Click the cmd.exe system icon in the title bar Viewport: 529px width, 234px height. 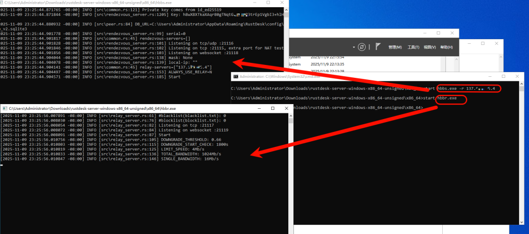236,76
